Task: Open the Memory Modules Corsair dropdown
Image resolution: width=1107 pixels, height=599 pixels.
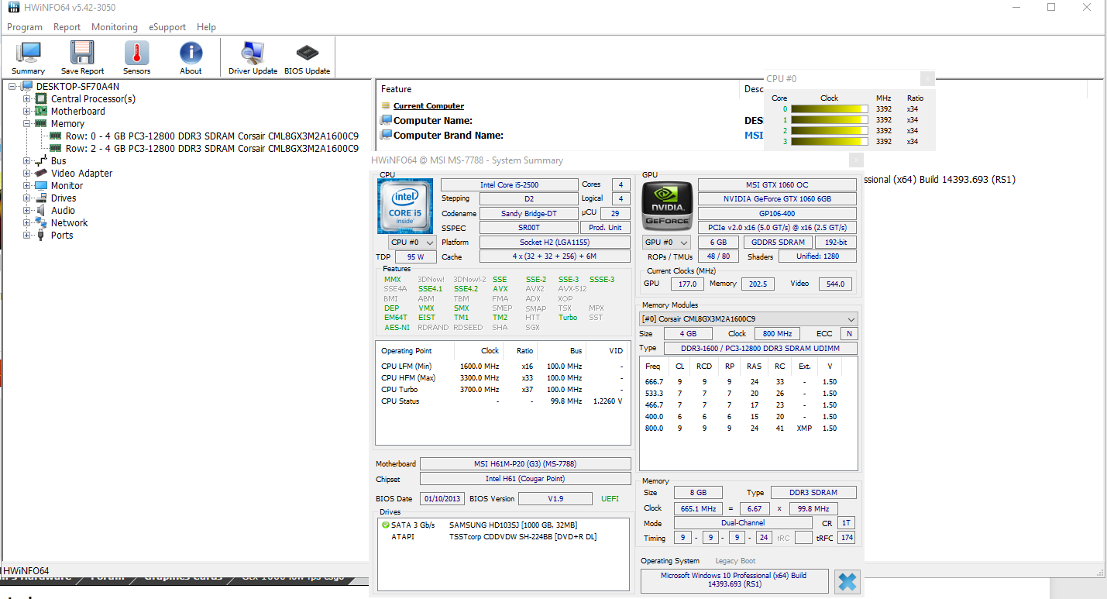Action: 749,319
